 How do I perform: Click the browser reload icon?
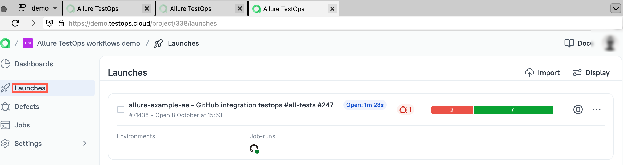[15, 23]
